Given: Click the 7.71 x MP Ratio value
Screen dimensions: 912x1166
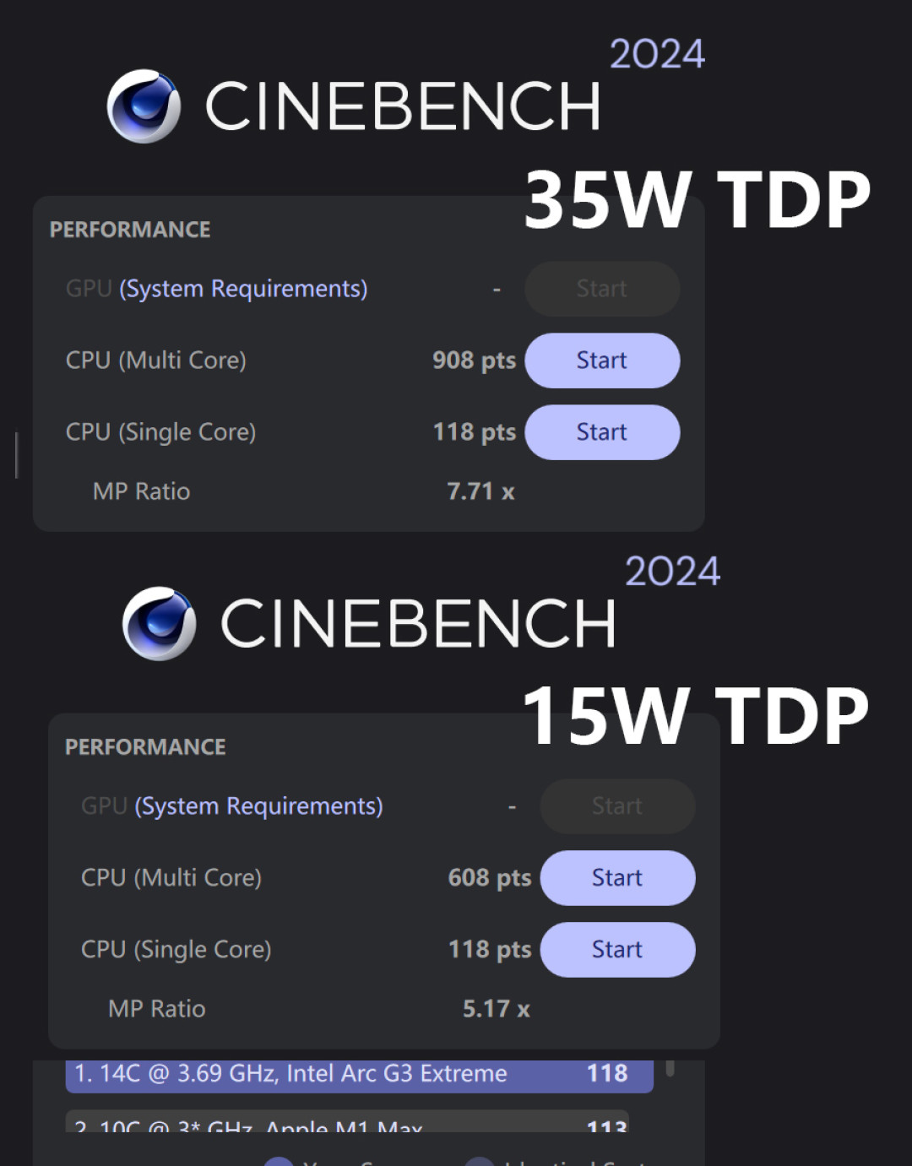Looking at the screenshot, I should (x=480, y=491).
